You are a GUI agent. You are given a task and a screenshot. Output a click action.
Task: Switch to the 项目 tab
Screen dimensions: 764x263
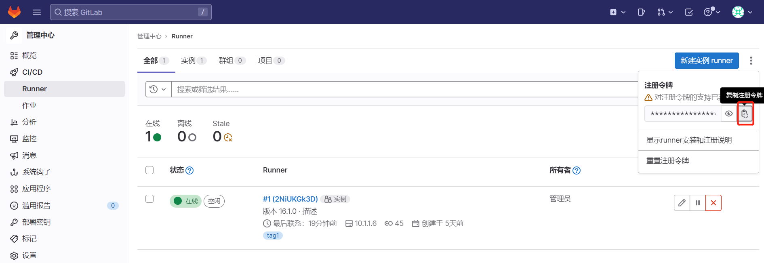272,61
